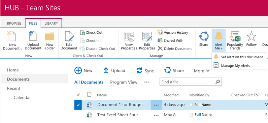The image size is (268, 123).
Task: Sort by the Modified column header
Action: [x=171, y=95]
